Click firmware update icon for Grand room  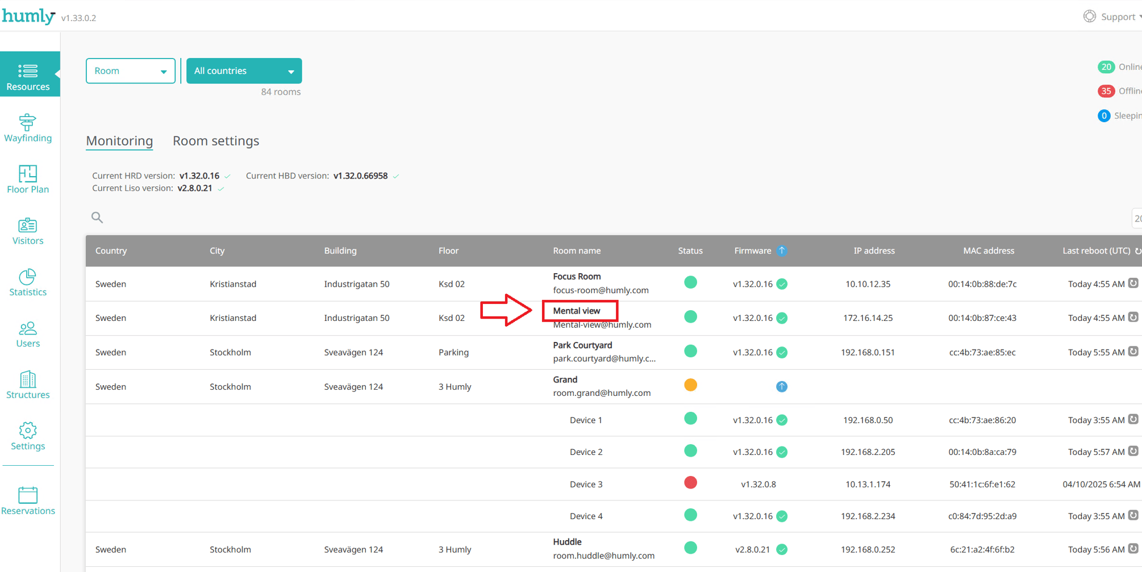click(x=782, y=387)
